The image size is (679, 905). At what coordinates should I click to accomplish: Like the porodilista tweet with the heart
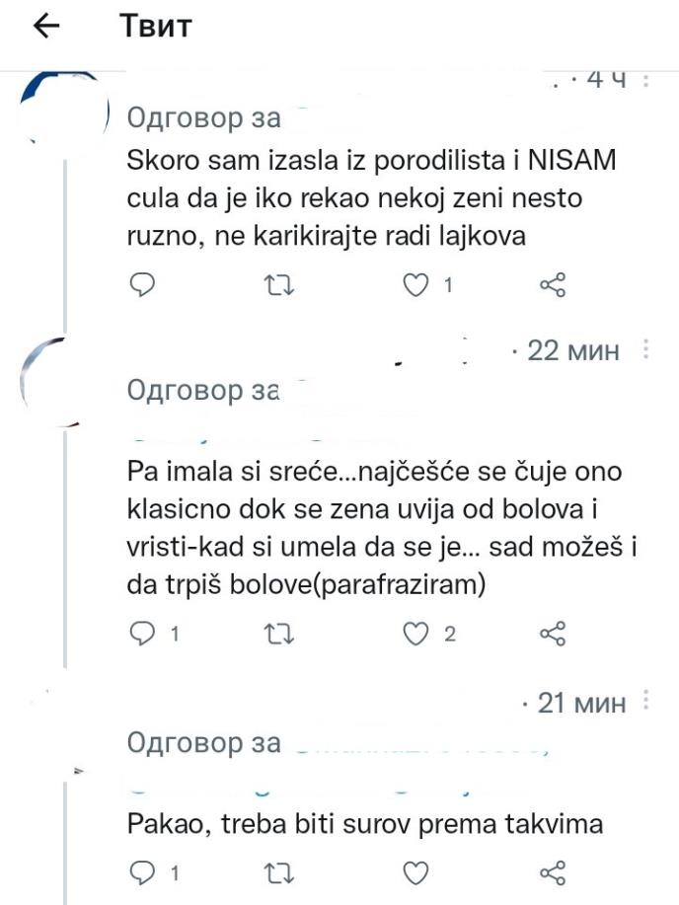(414, 286)
